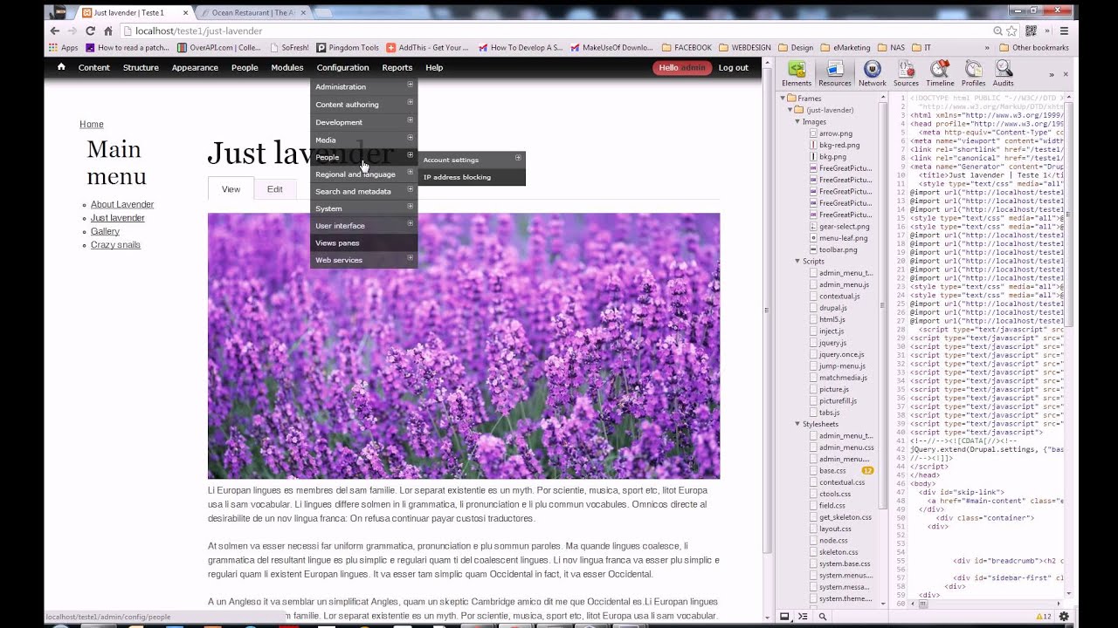This screenshot has height=628, width=1118.
Task: Open the About Lavender menu link
Action: [x=122, y=205]
